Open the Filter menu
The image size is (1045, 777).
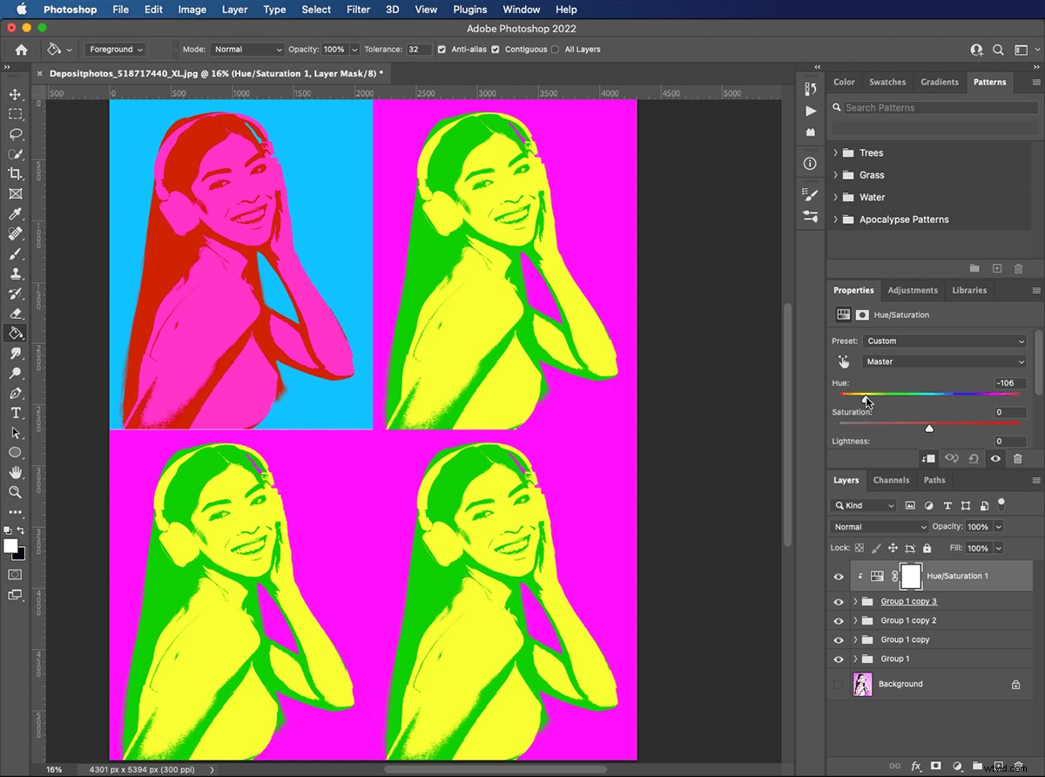point(358,10)
